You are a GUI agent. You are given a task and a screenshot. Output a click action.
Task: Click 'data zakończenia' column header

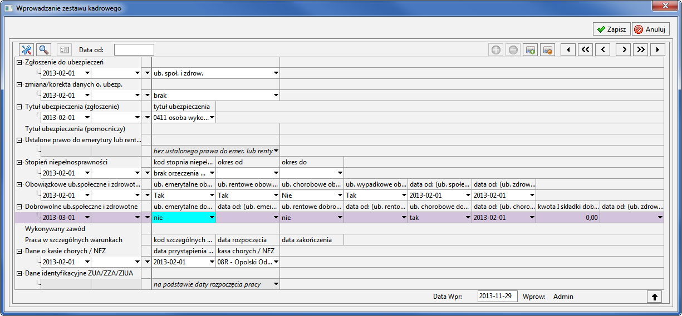point(311,240)
